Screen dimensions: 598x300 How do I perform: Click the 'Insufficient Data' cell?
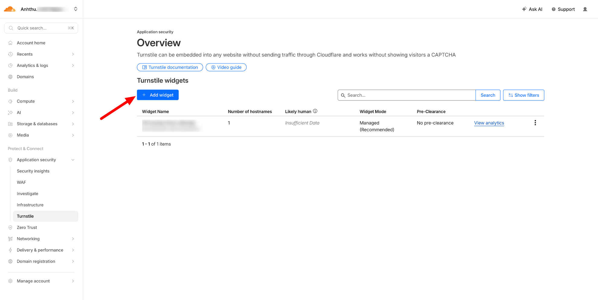coord(302,123)
